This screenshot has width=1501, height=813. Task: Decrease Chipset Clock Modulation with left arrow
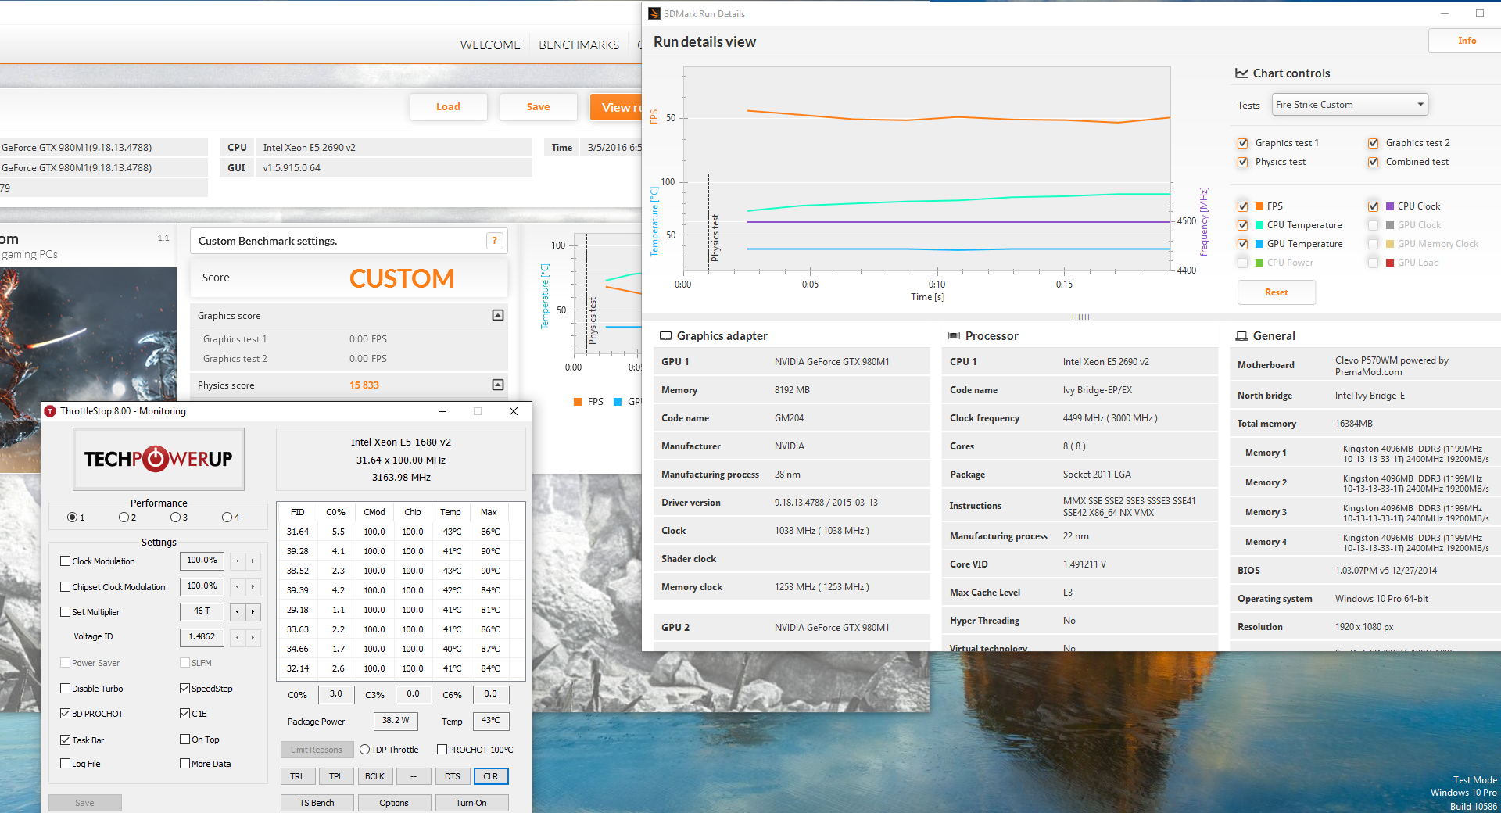(x=238, y=586)
